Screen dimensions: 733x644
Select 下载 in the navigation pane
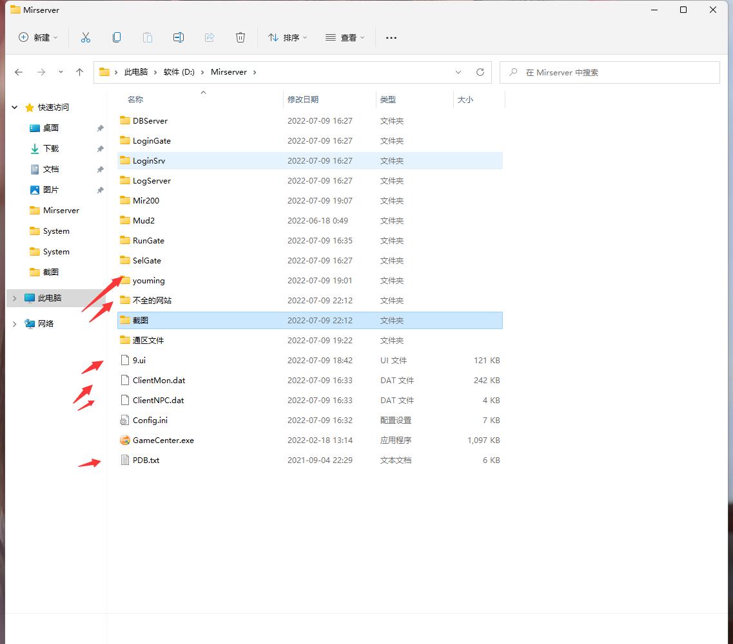51,149
